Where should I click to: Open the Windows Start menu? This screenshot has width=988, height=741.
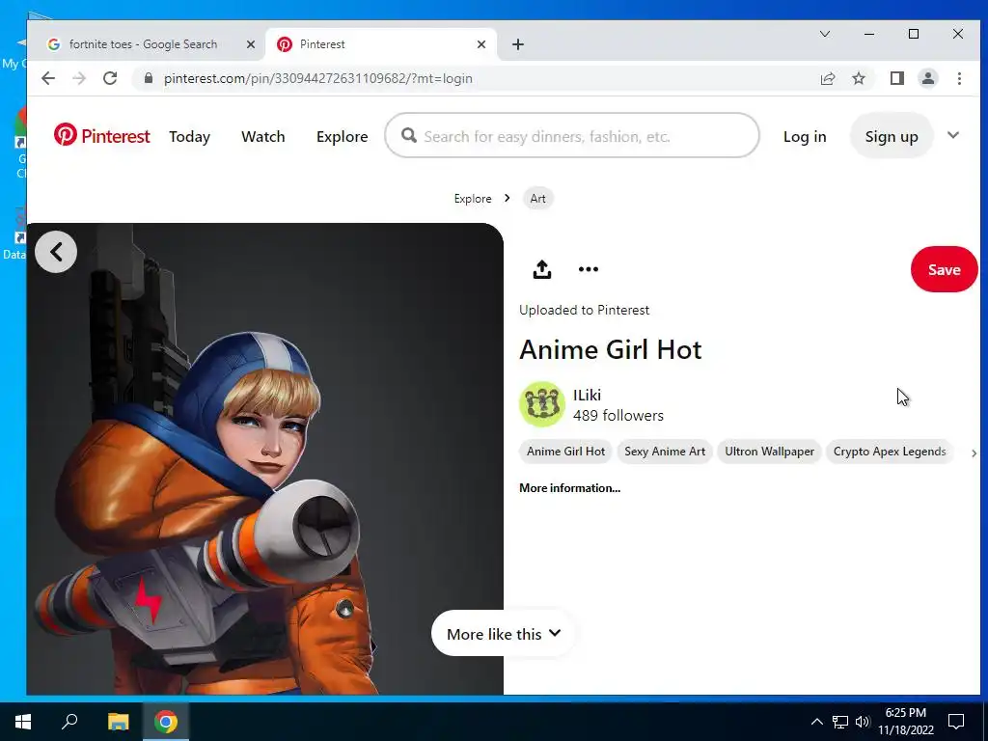click(23, 722)
